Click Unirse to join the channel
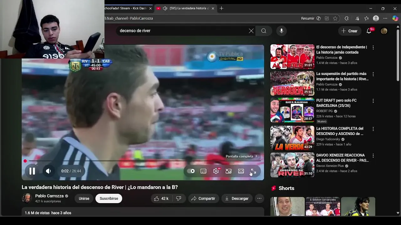401x225 pixels. 84,198
